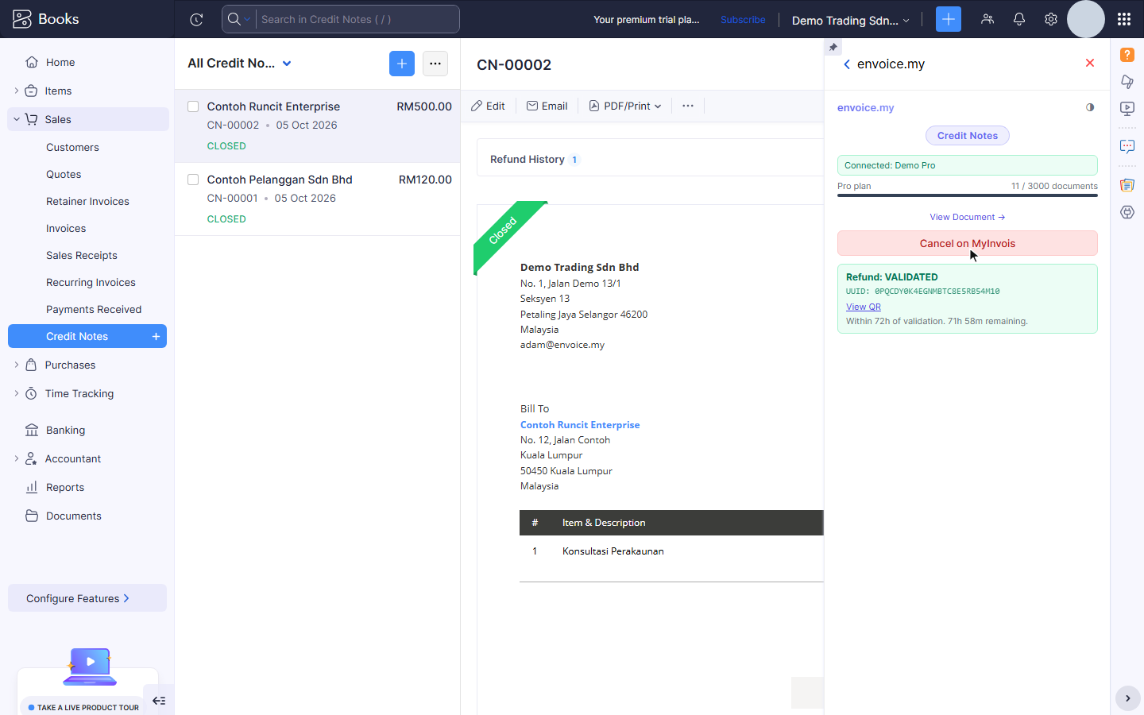
Task: Email the credit note
Action: tap(547, 106)
